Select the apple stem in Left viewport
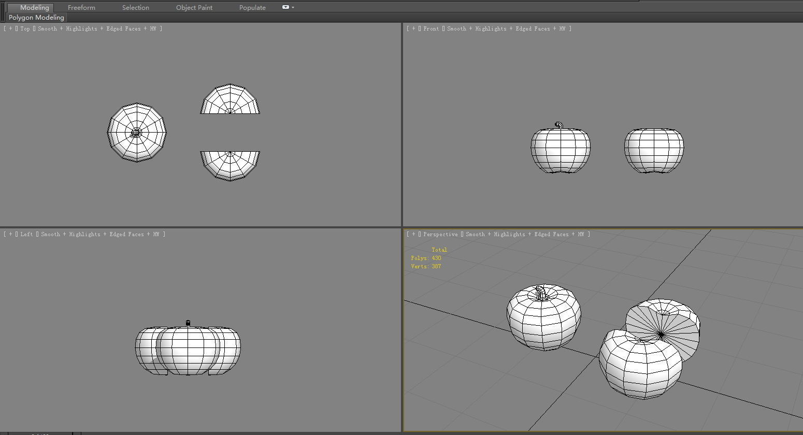The height and width of the screenshot is (435, 803). click(188, 323)
